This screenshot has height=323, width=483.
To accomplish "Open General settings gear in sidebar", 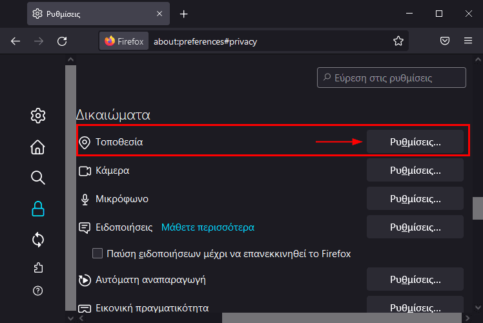I will click(x=38, y=116).
